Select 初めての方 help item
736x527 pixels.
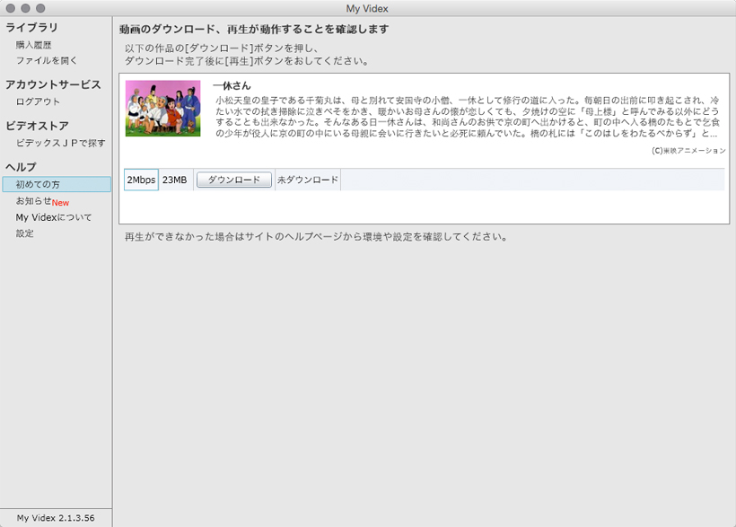pos(57,184)
